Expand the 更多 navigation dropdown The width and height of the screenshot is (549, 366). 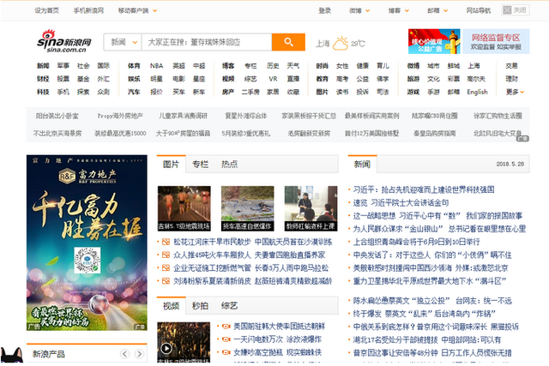[x=515, y=92]
